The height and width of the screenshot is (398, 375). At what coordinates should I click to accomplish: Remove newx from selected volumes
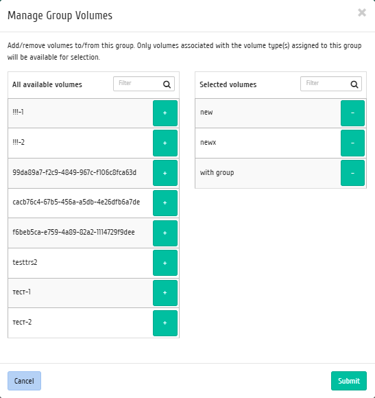pos(352,143)
